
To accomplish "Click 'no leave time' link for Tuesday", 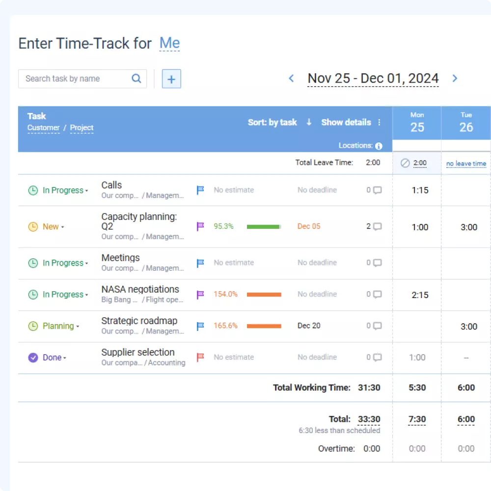I will coord(466,164).
